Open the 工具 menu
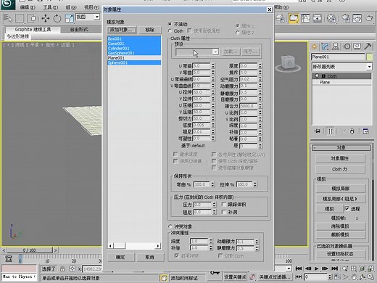The width and height of the screenshot is (377, 283). (x=50, y=7)
